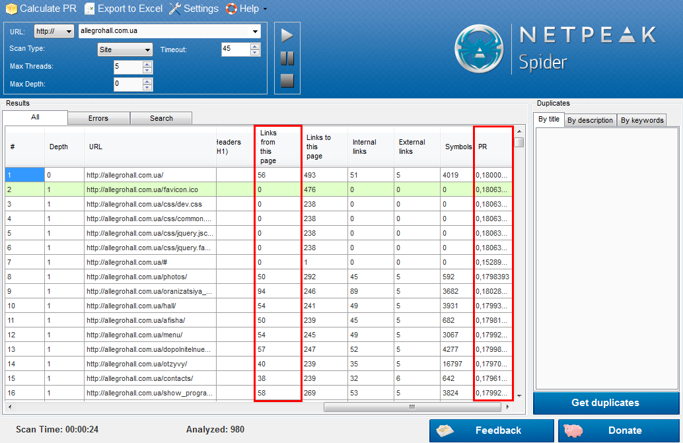Click the Timeout input field
Viewport: 683px width, 443px height.
pos(236,49)
